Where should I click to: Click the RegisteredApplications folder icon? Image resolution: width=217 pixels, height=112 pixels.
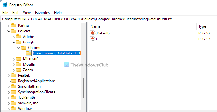pos(14,81)
